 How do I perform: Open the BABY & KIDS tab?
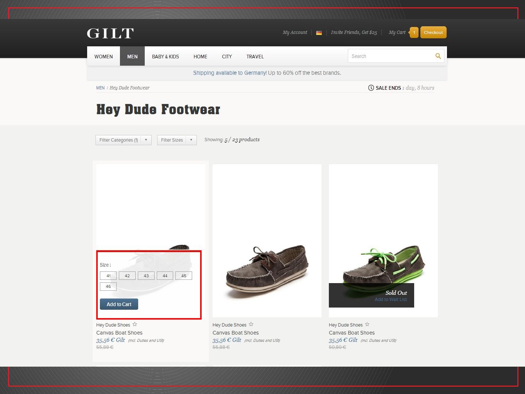[x=166, y=57]
